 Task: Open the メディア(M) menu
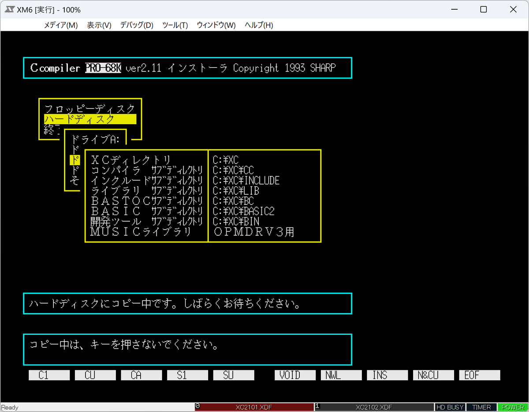(60, 25)
